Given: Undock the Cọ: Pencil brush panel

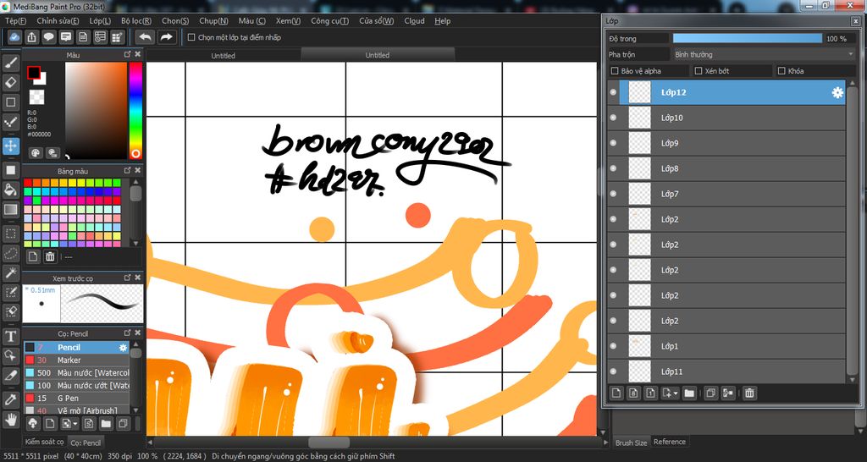Looking at the screenshot, I should [128, 333].
